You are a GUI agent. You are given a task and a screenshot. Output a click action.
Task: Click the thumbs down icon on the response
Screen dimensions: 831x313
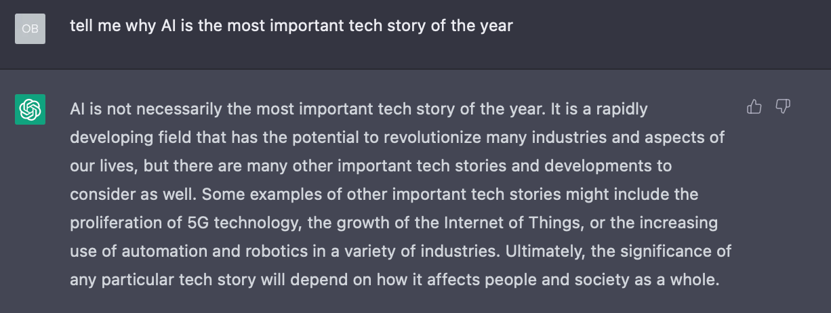click(x=783, y=106)
